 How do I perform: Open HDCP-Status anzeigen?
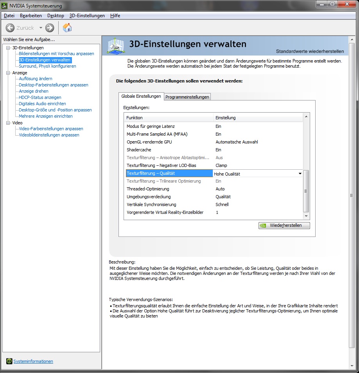pos(40,97)
